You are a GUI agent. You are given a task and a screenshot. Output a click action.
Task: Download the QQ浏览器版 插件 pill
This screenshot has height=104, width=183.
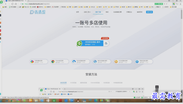[x=81, y=61]
